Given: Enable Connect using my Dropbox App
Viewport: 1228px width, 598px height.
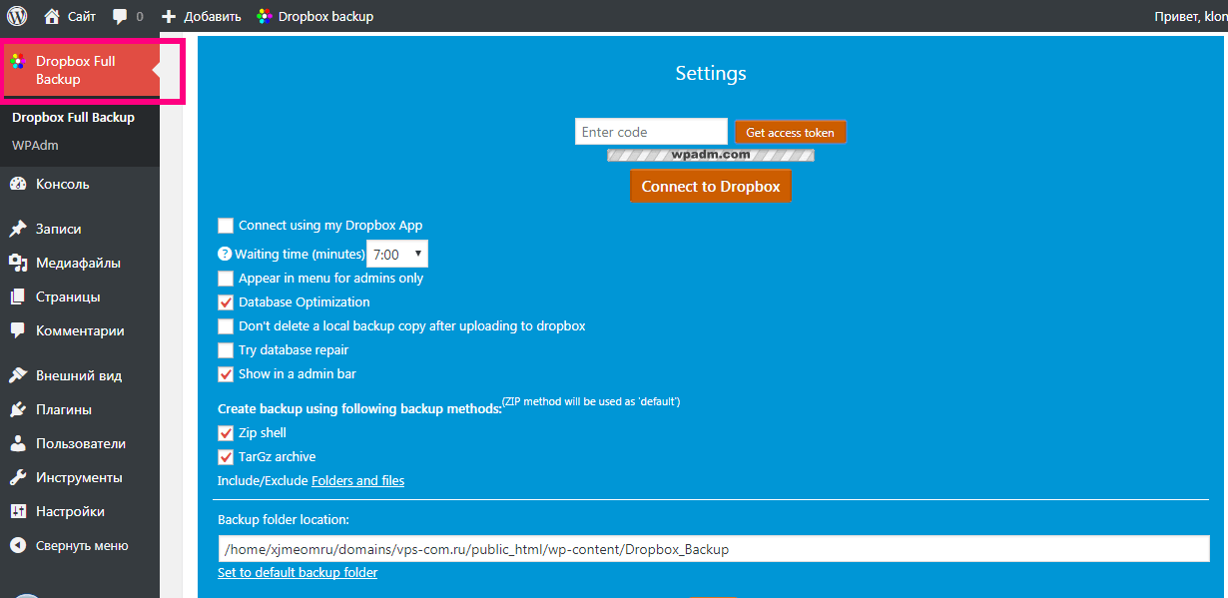Looking at the screenshot, I should pos(226,226).
